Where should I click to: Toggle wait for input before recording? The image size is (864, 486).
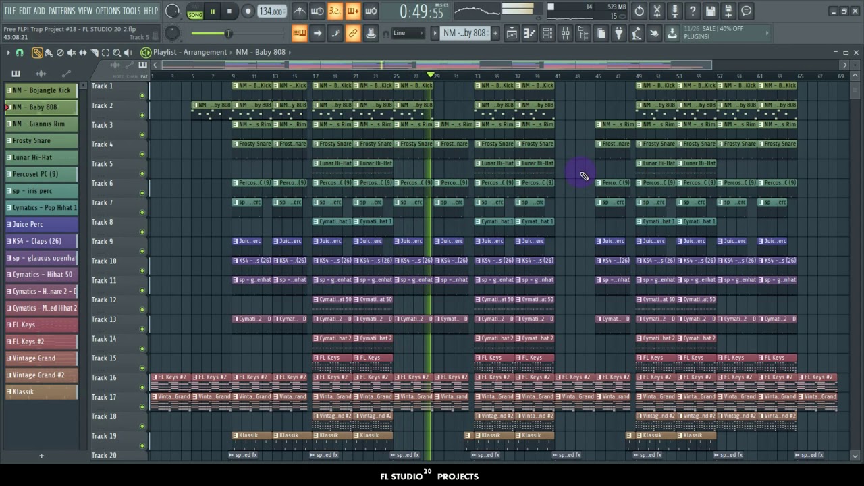(x=317, y=11)
